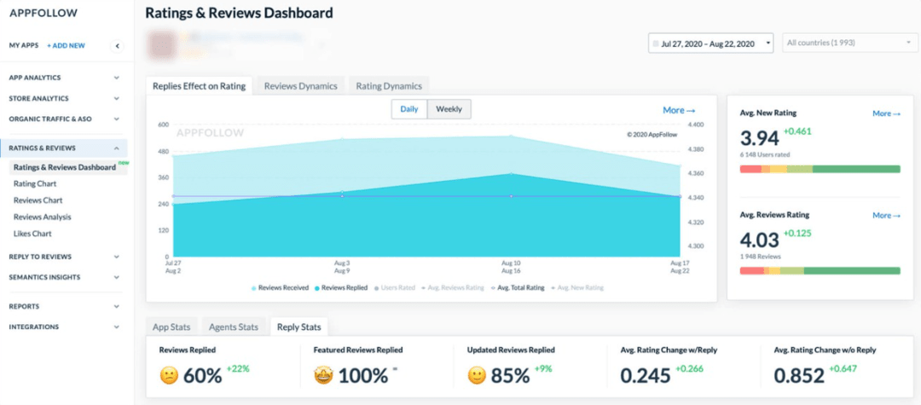Collapse the sidebar with the arrow button

coord(117,45)
